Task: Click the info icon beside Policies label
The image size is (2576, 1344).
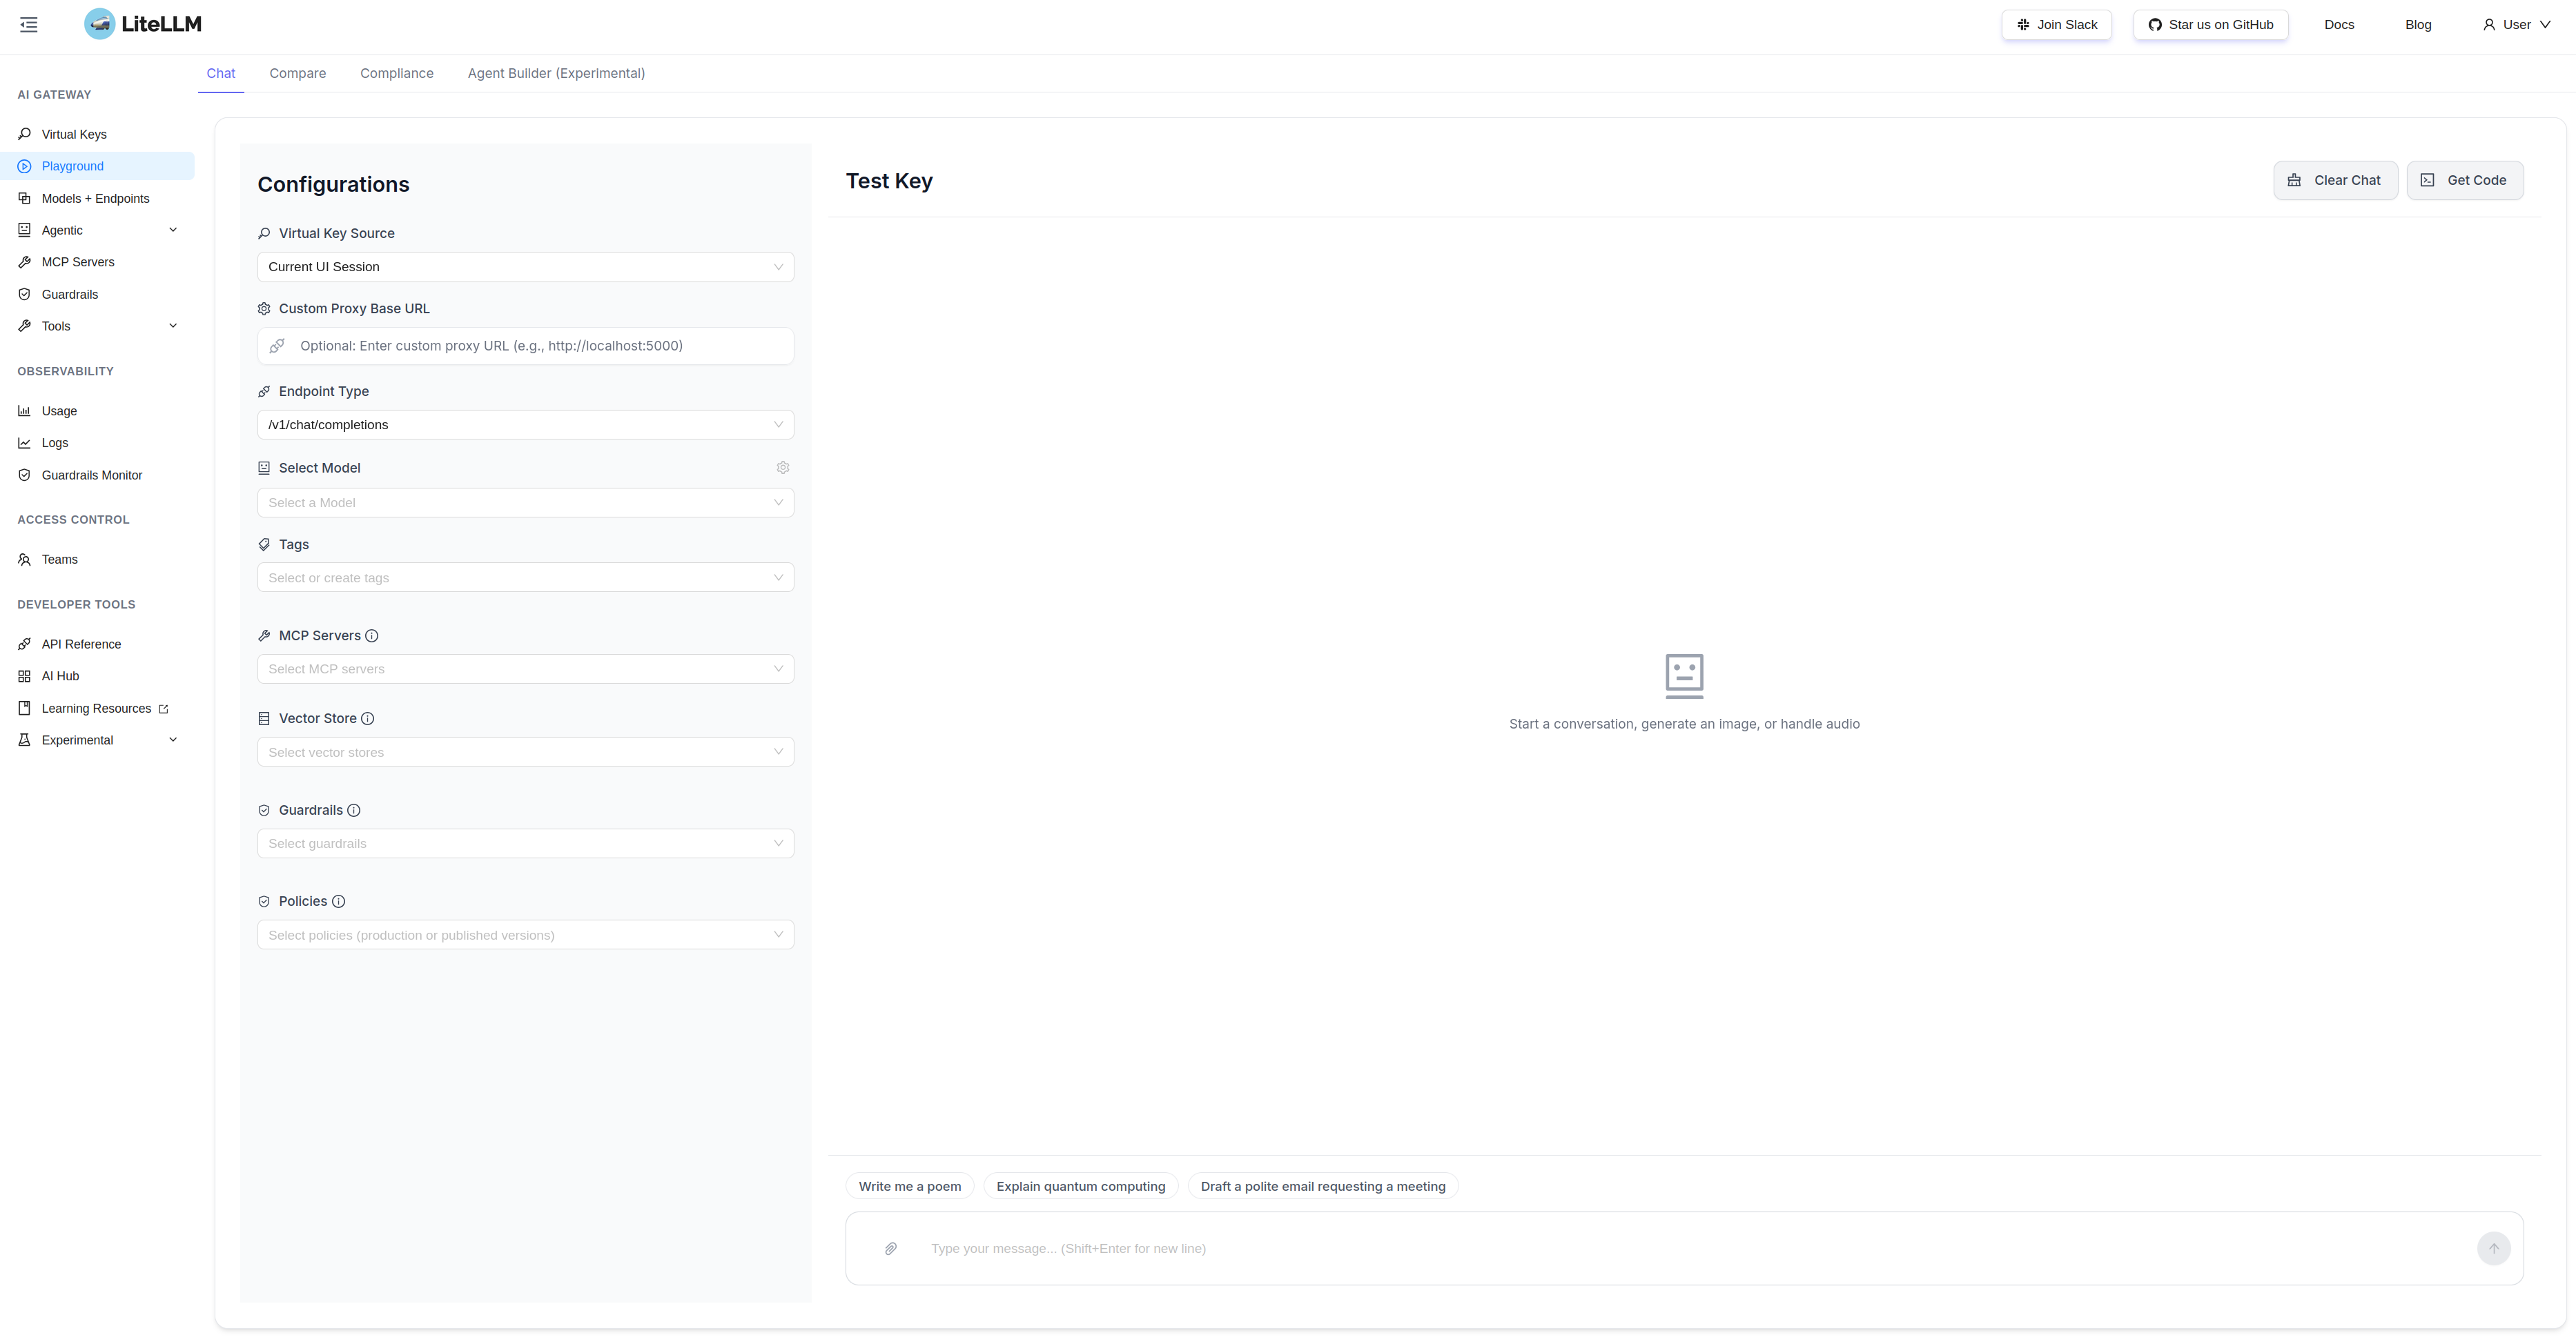Action: coord(339,901)
